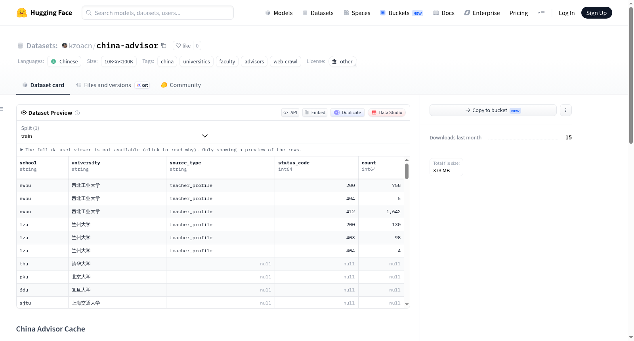Click the Sign Up button
The height and width of the screenshot is (341, 634).
(x=596, y=13)
